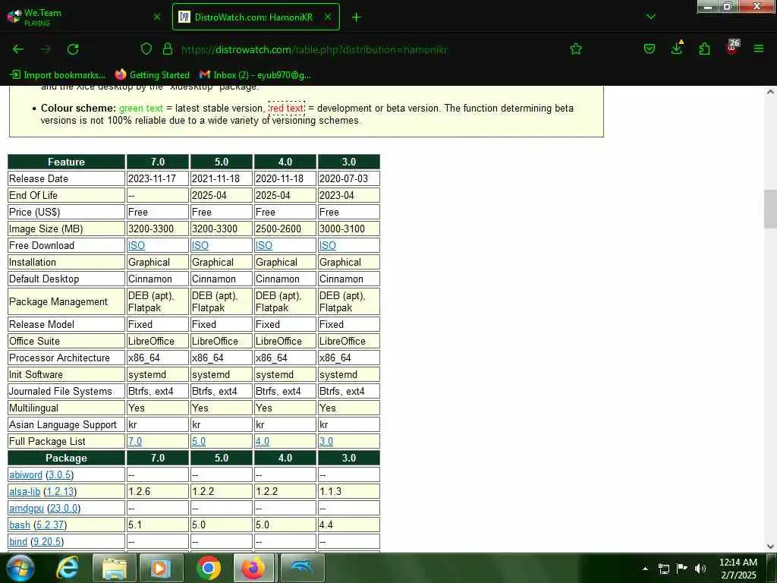This screenshot has height=583, width=777.
Task: Click the Image Size 2500-2600 cell
Action: 285,228
